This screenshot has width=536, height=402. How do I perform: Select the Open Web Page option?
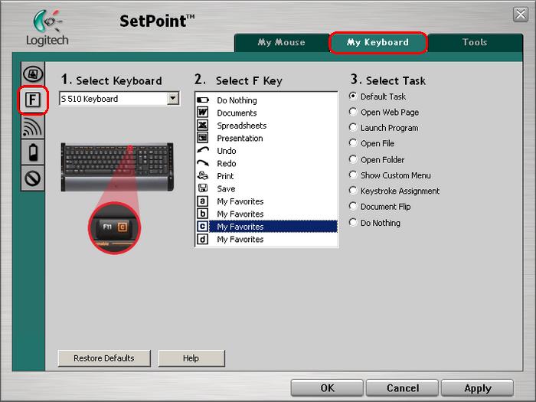pos(353,112)
